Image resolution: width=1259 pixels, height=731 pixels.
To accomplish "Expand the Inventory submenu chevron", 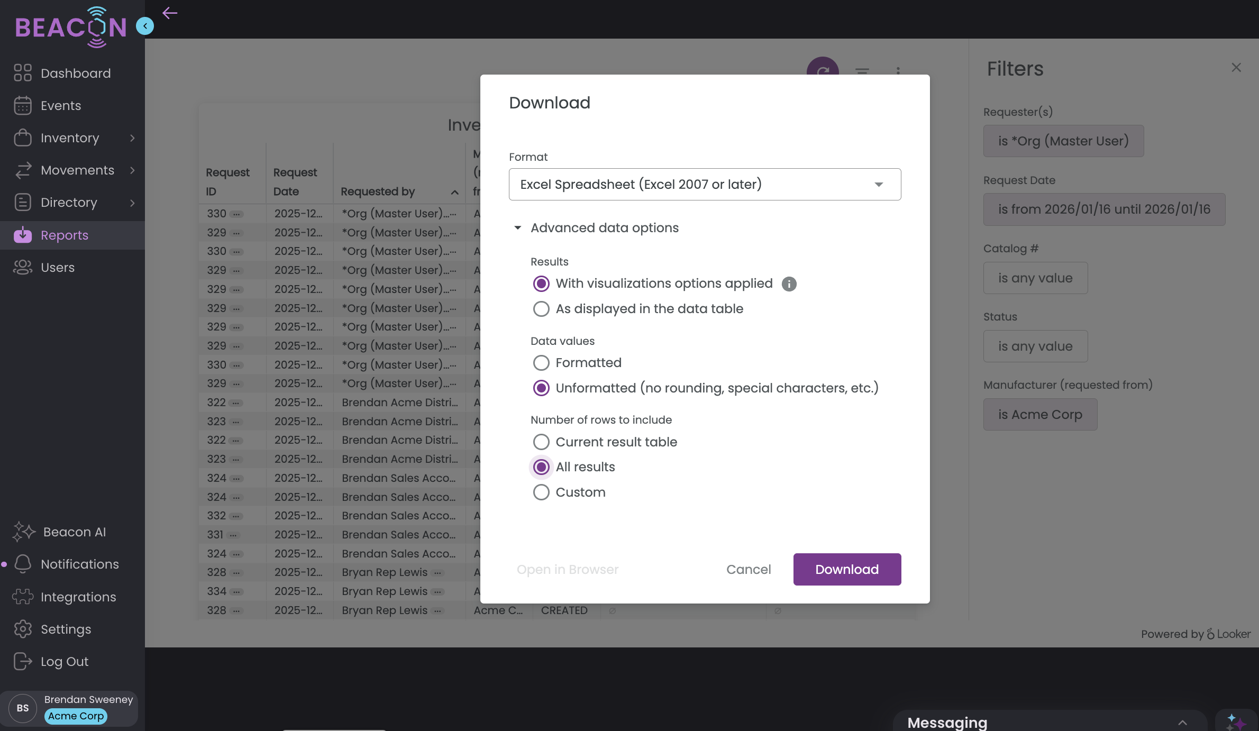I will click(132, 138).
